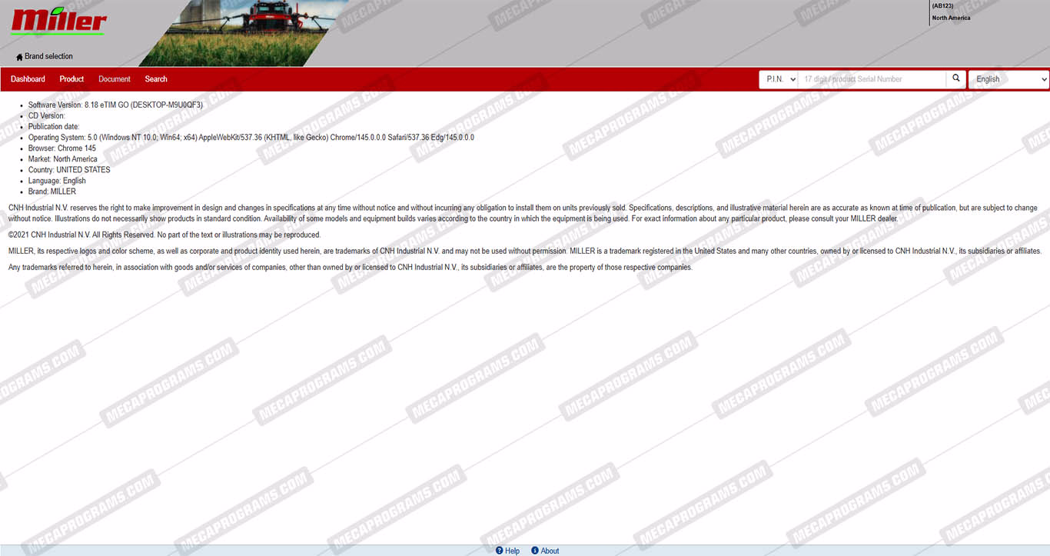The height and width of the screenshot is (556, 1050).
Task: Select the Market: North America line
Action: [63, 159]
